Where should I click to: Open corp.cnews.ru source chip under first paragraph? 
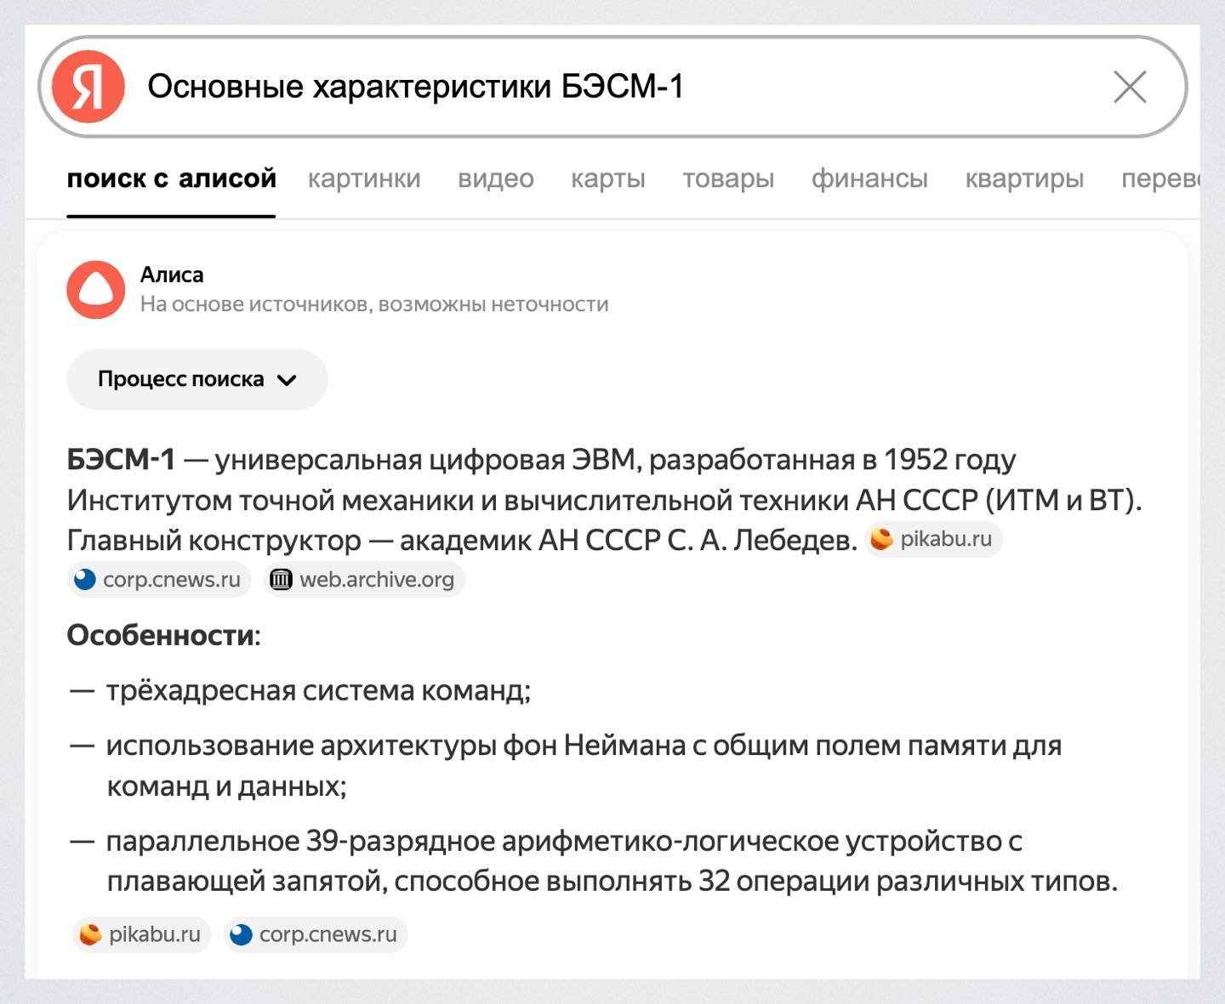tap(159, 580)
